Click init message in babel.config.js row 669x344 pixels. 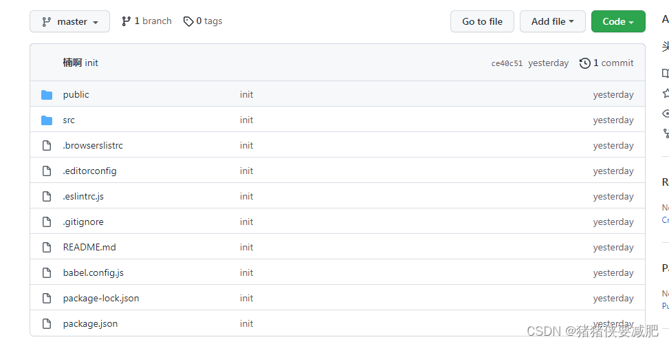click(247, 272)
